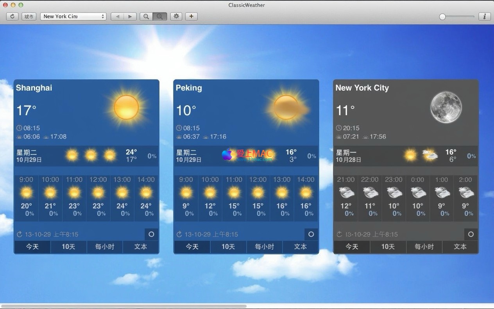Refresh Shanghai card via its update timestamp icon
494x309 pixels.
[20, 234]
